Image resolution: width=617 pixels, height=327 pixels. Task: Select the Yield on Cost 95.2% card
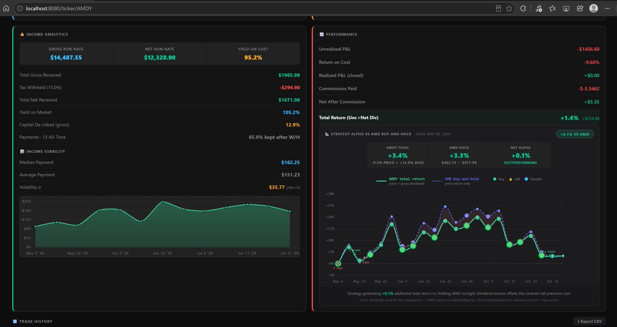253,53
